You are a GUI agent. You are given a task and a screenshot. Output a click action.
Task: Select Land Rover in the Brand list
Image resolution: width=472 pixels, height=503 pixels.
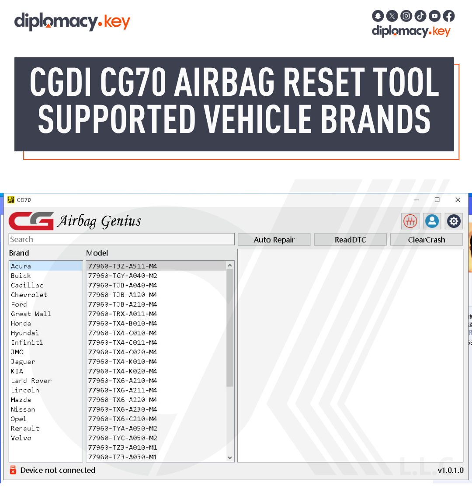coord(31,381)
